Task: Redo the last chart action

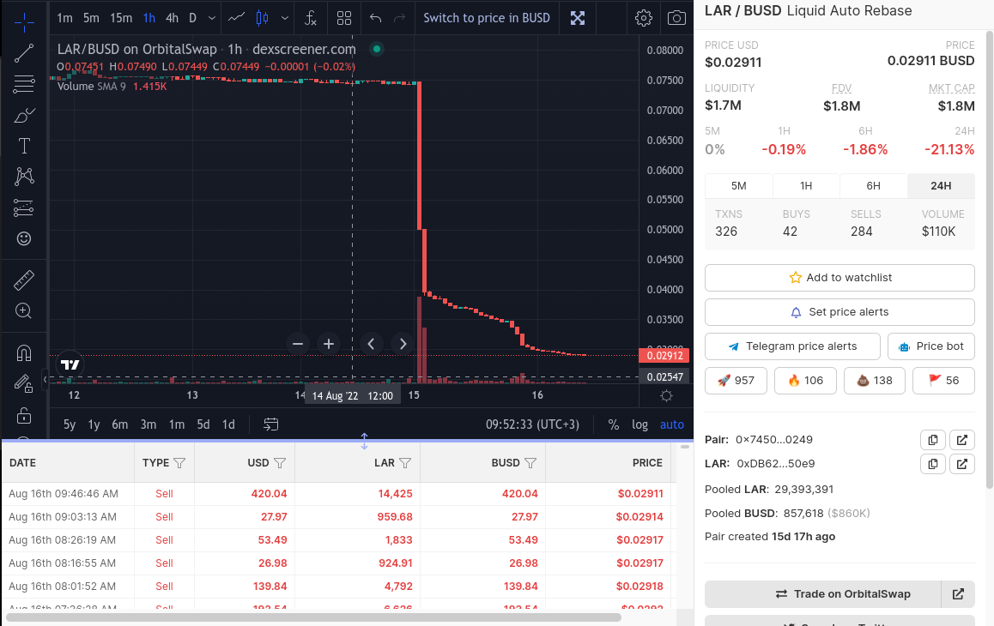Action: (x=399, y=18)
